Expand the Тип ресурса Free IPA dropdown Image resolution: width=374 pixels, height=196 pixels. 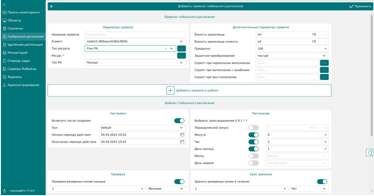point(172,48)
